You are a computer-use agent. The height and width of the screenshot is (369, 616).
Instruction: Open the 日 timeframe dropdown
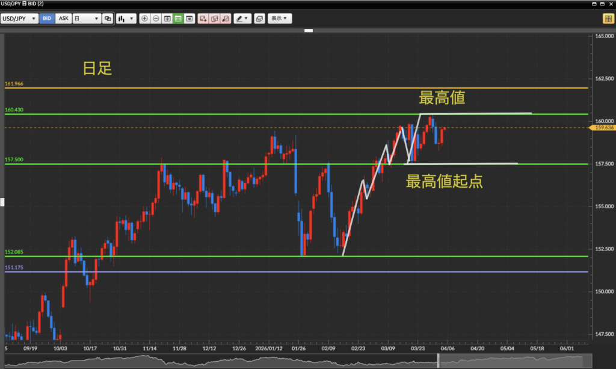tap(86, 19)
